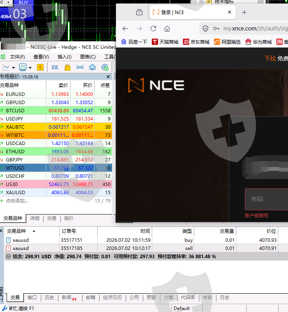
Task: Switch to Market Watch 交易 tab
Action: 52,218
